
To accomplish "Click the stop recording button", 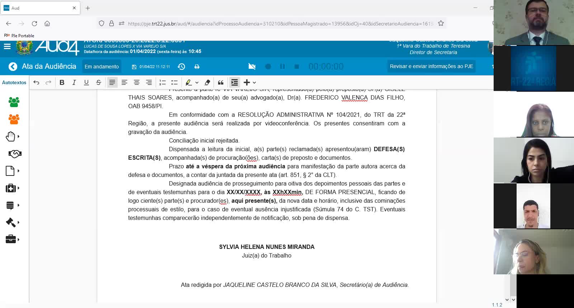I will (x=297, y=67).
